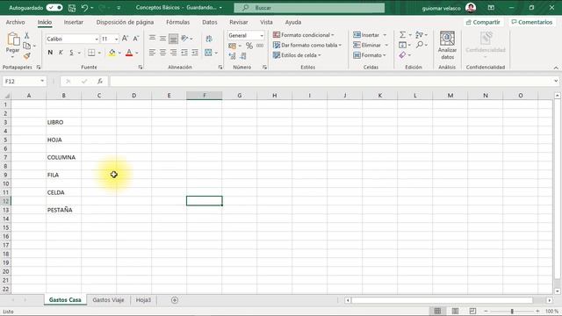Increase font size with larger A icon
The height and width of the screenshot is (316, 562).
coord(125,39)
